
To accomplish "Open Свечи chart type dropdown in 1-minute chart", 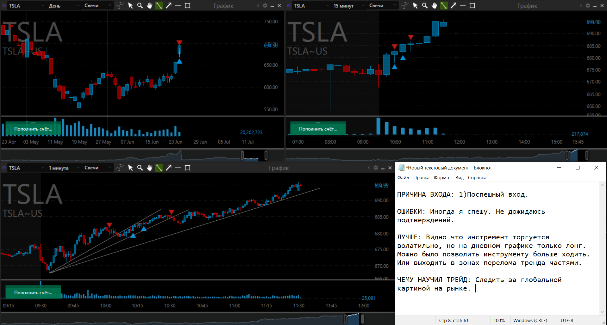I will point(97,168).
